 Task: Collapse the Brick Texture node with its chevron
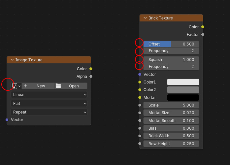tap(145, 18)
